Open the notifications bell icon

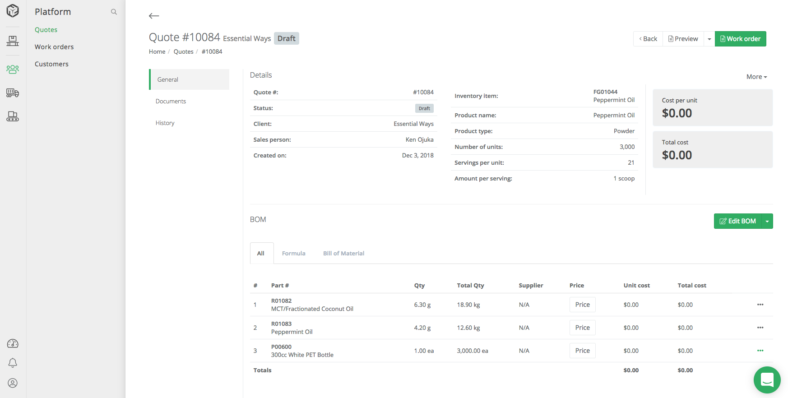pos(13,363)
